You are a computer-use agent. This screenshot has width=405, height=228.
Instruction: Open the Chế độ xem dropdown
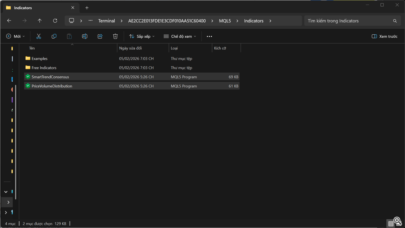coord(180,36)
